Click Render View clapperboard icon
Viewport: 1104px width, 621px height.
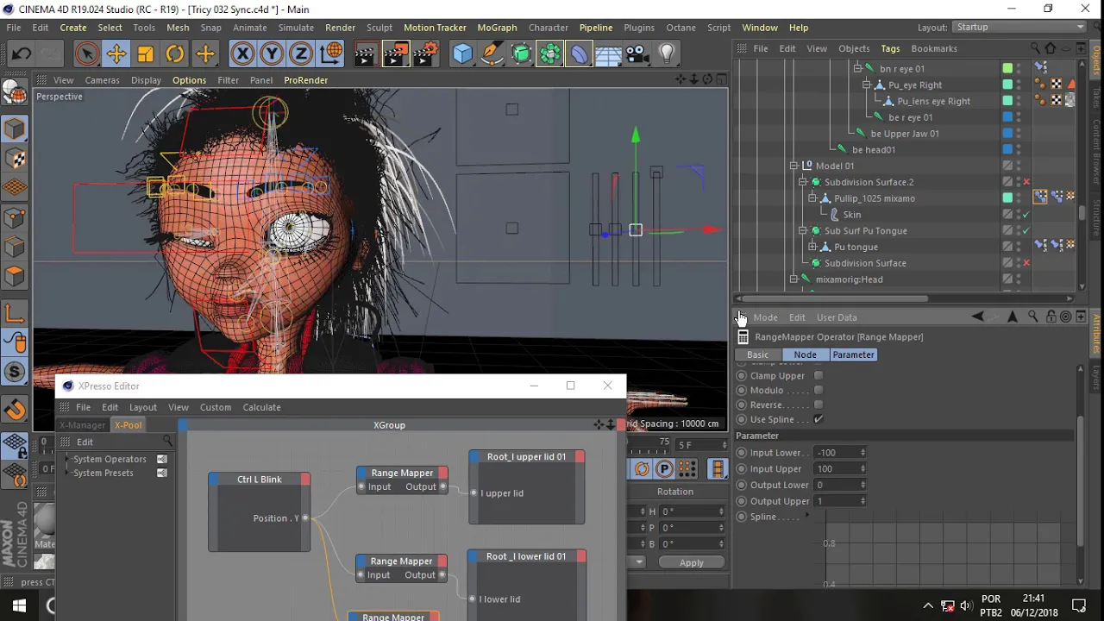pyautogui.click(x=365, y=54)
